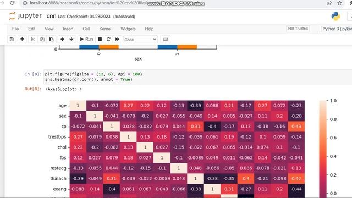This screenshot has width=352, height=198.
Task: Open the File menu
Action: click(x=15, y=29)
